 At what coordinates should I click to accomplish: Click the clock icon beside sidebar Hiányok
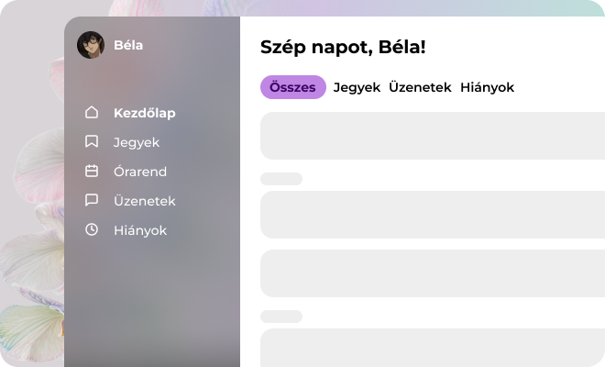91,230
